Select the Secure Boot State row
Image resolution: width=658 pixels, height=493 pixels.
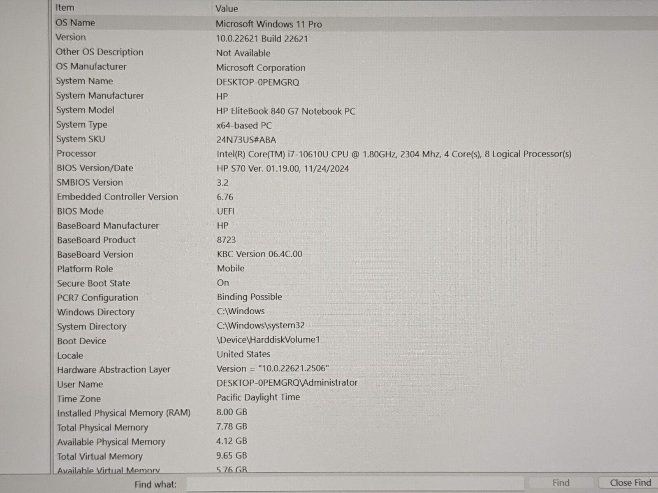pos(94,283)
